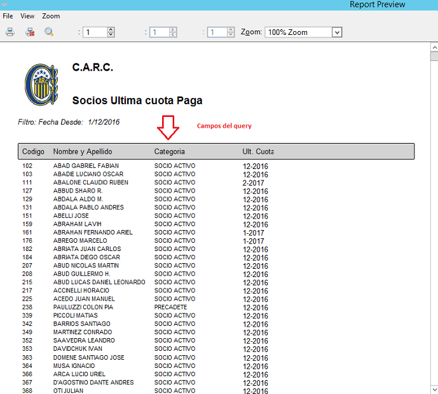Click the Categoria column header

[x=170, y=152]
